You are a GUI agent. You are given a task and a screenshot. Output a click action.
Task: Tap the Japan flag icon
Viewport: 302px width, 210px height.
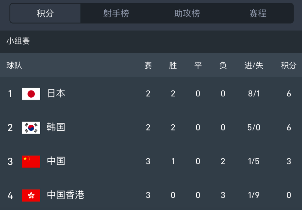coord(31,94)
